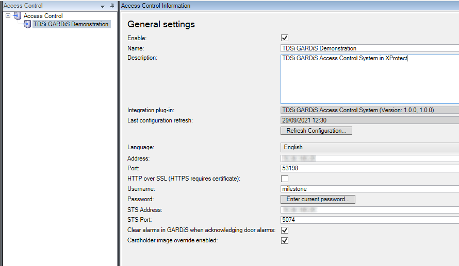Screen dimensions: 459x266
Task: Click the Access Control root node icon
Action: point(18,16)
